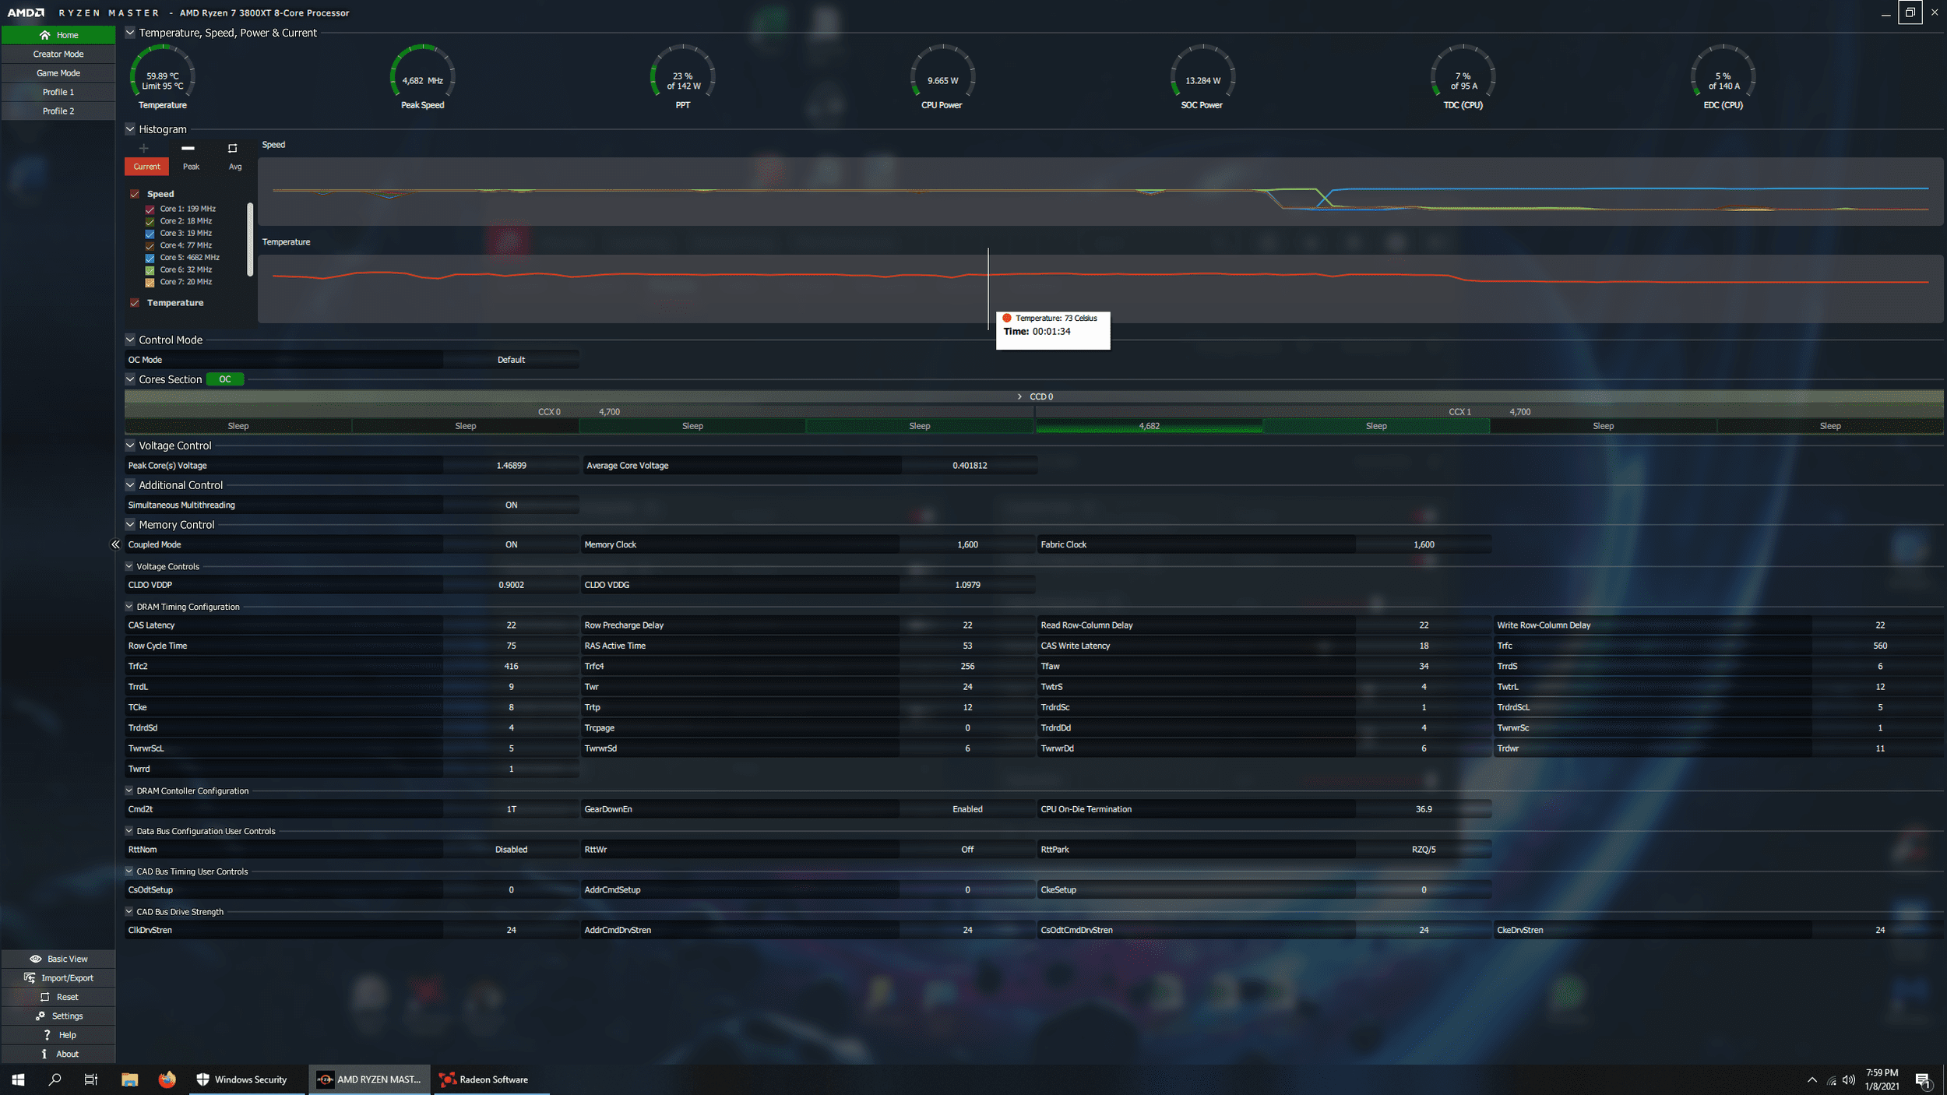
Task: Open Task View on the taskbar
Action: (91, 1079)
